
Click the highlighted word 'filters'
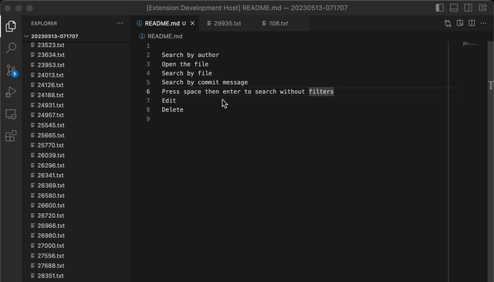pyautogui.click(x=321, y=92)
